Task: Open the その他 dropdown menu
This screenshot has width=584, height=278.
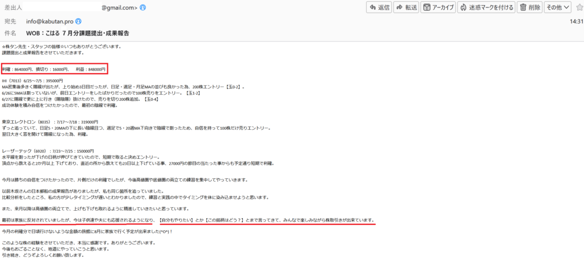Action: (558, 7)
